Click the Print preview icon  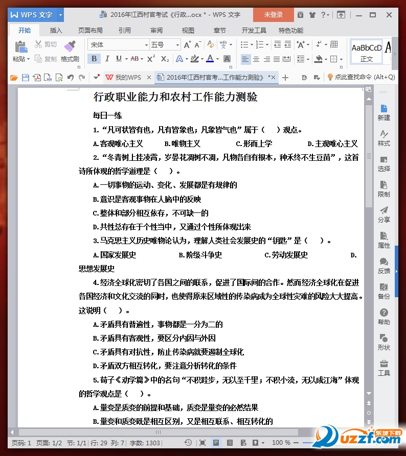59,77
